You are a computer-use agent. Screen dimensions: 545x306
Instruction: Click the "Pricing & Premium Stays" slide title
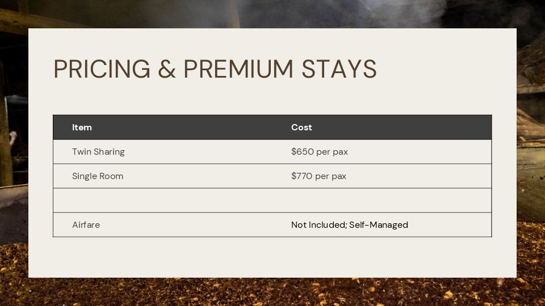[x=215, y=69]
